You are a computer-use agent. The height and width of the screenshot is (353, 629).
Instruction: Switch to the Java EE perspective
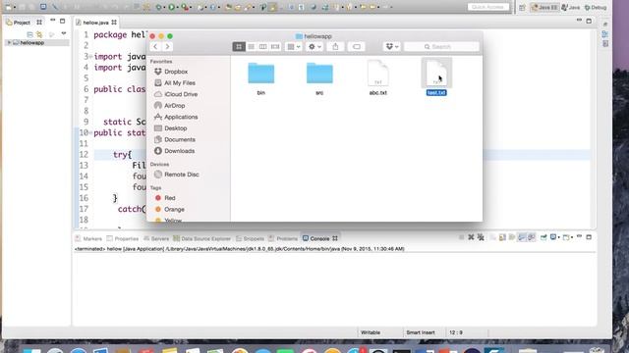tap(544, 7)
